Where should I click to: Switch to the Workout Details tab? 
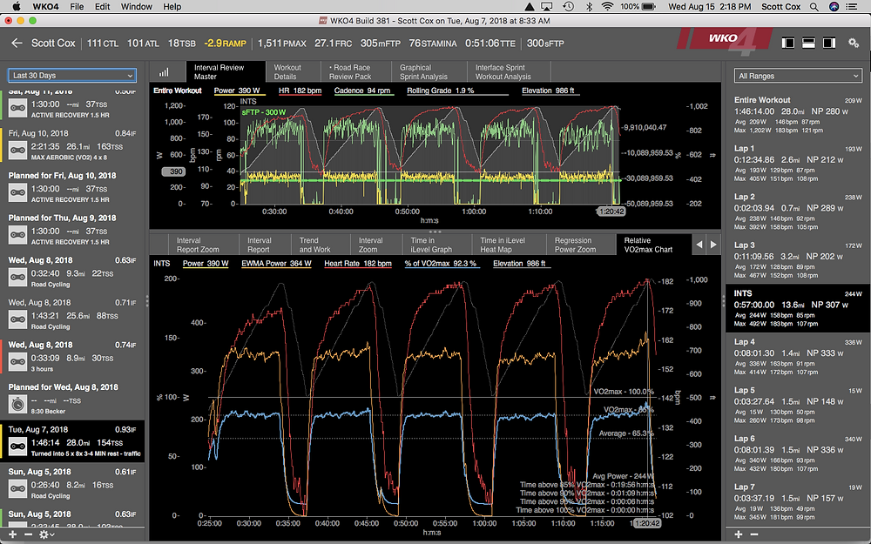click(x=294, y=72)
